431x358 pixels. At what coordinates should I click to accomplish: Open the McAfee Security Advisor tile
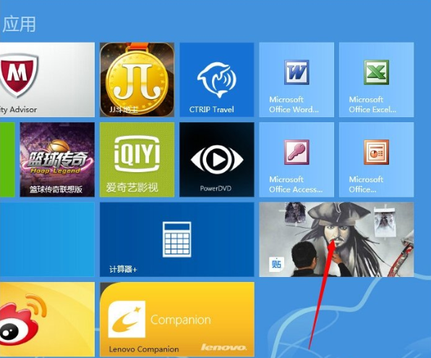pyautogui.click(x=47, y=80)
